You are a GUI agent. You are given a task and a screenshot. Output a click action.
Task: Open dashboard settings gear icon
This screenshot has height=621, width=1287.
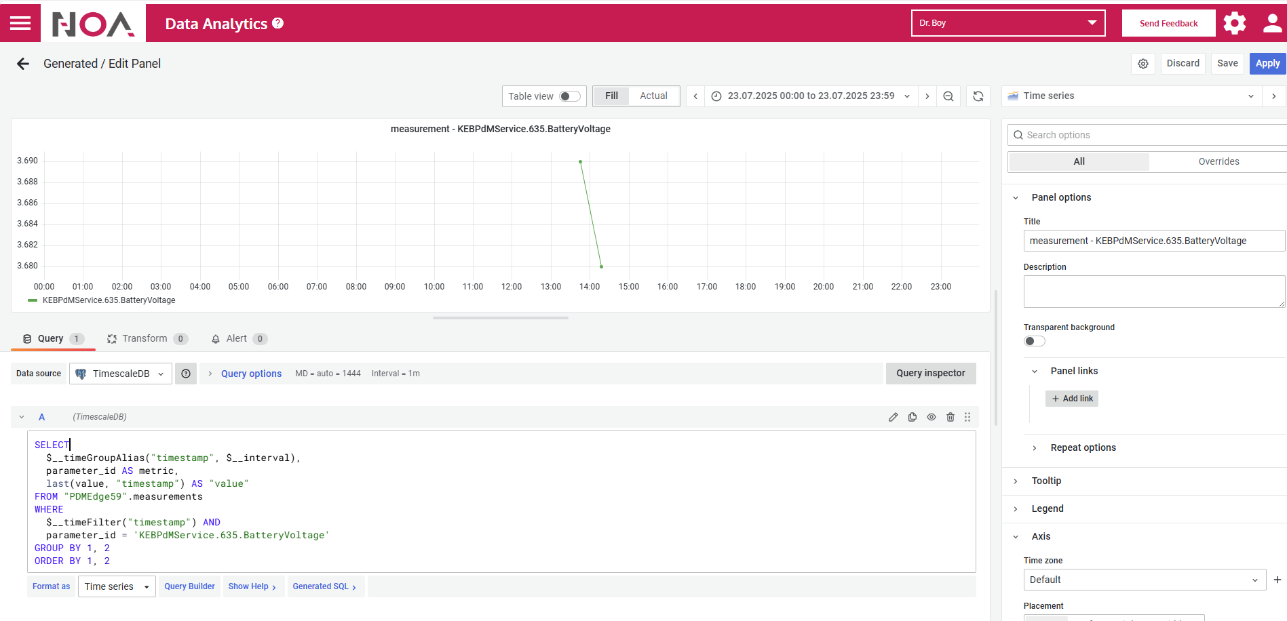tap(1143, 64)
